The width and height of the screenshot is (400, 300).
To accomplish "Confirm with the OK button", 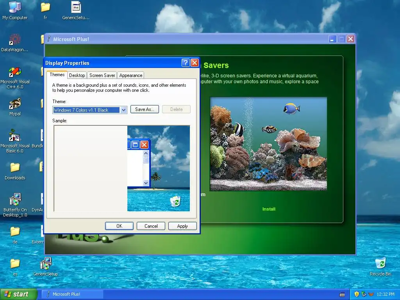I will (x=119, y=226).
